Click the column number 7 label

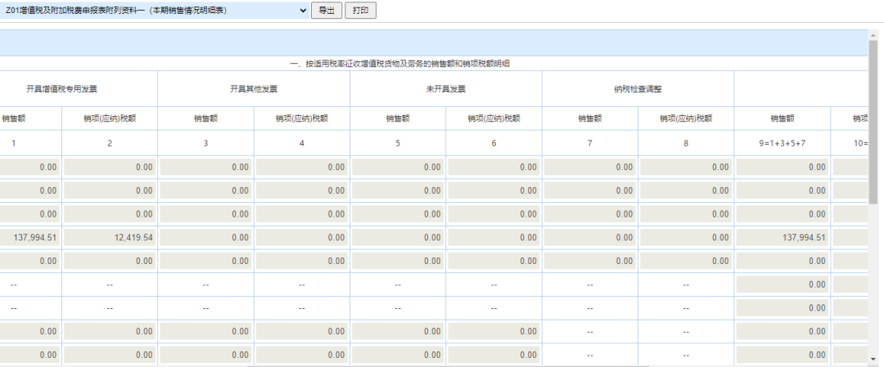pyautogui.click(x=589, y=144)
